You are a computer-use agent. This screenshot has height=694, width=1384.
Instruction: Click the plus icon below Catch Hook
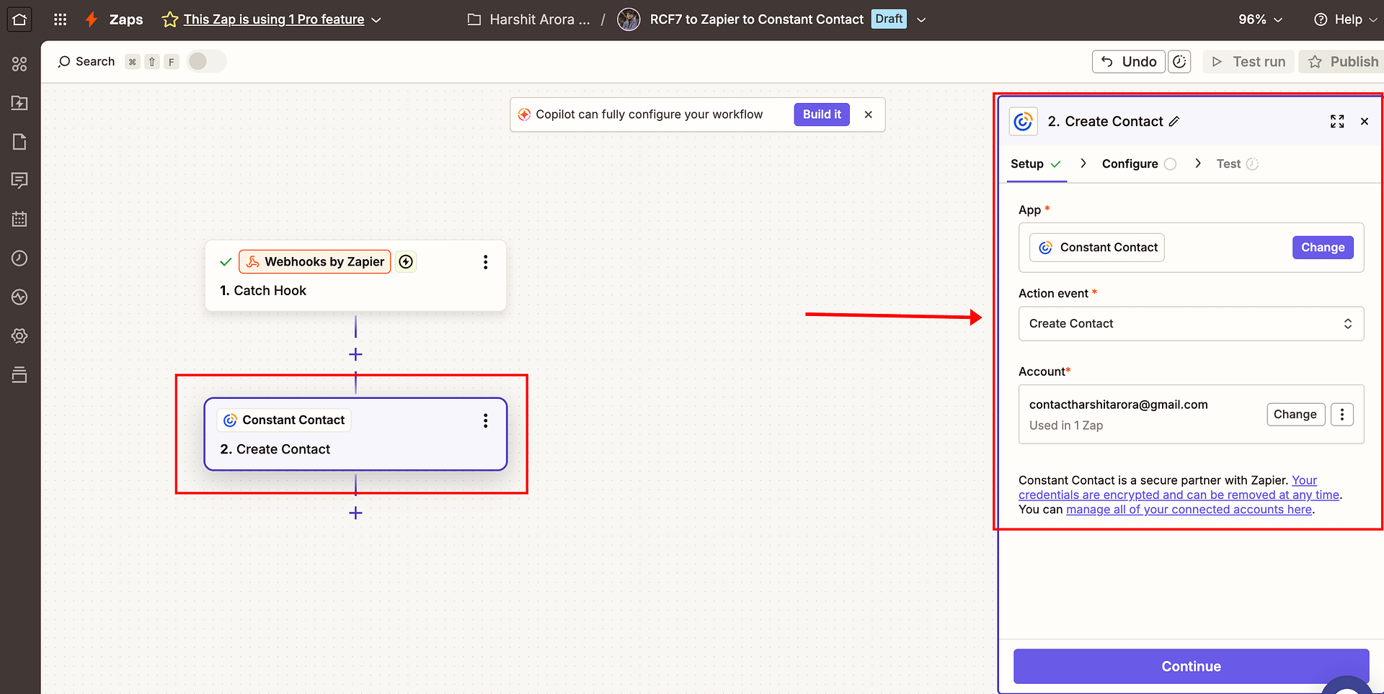click(355, 354)
